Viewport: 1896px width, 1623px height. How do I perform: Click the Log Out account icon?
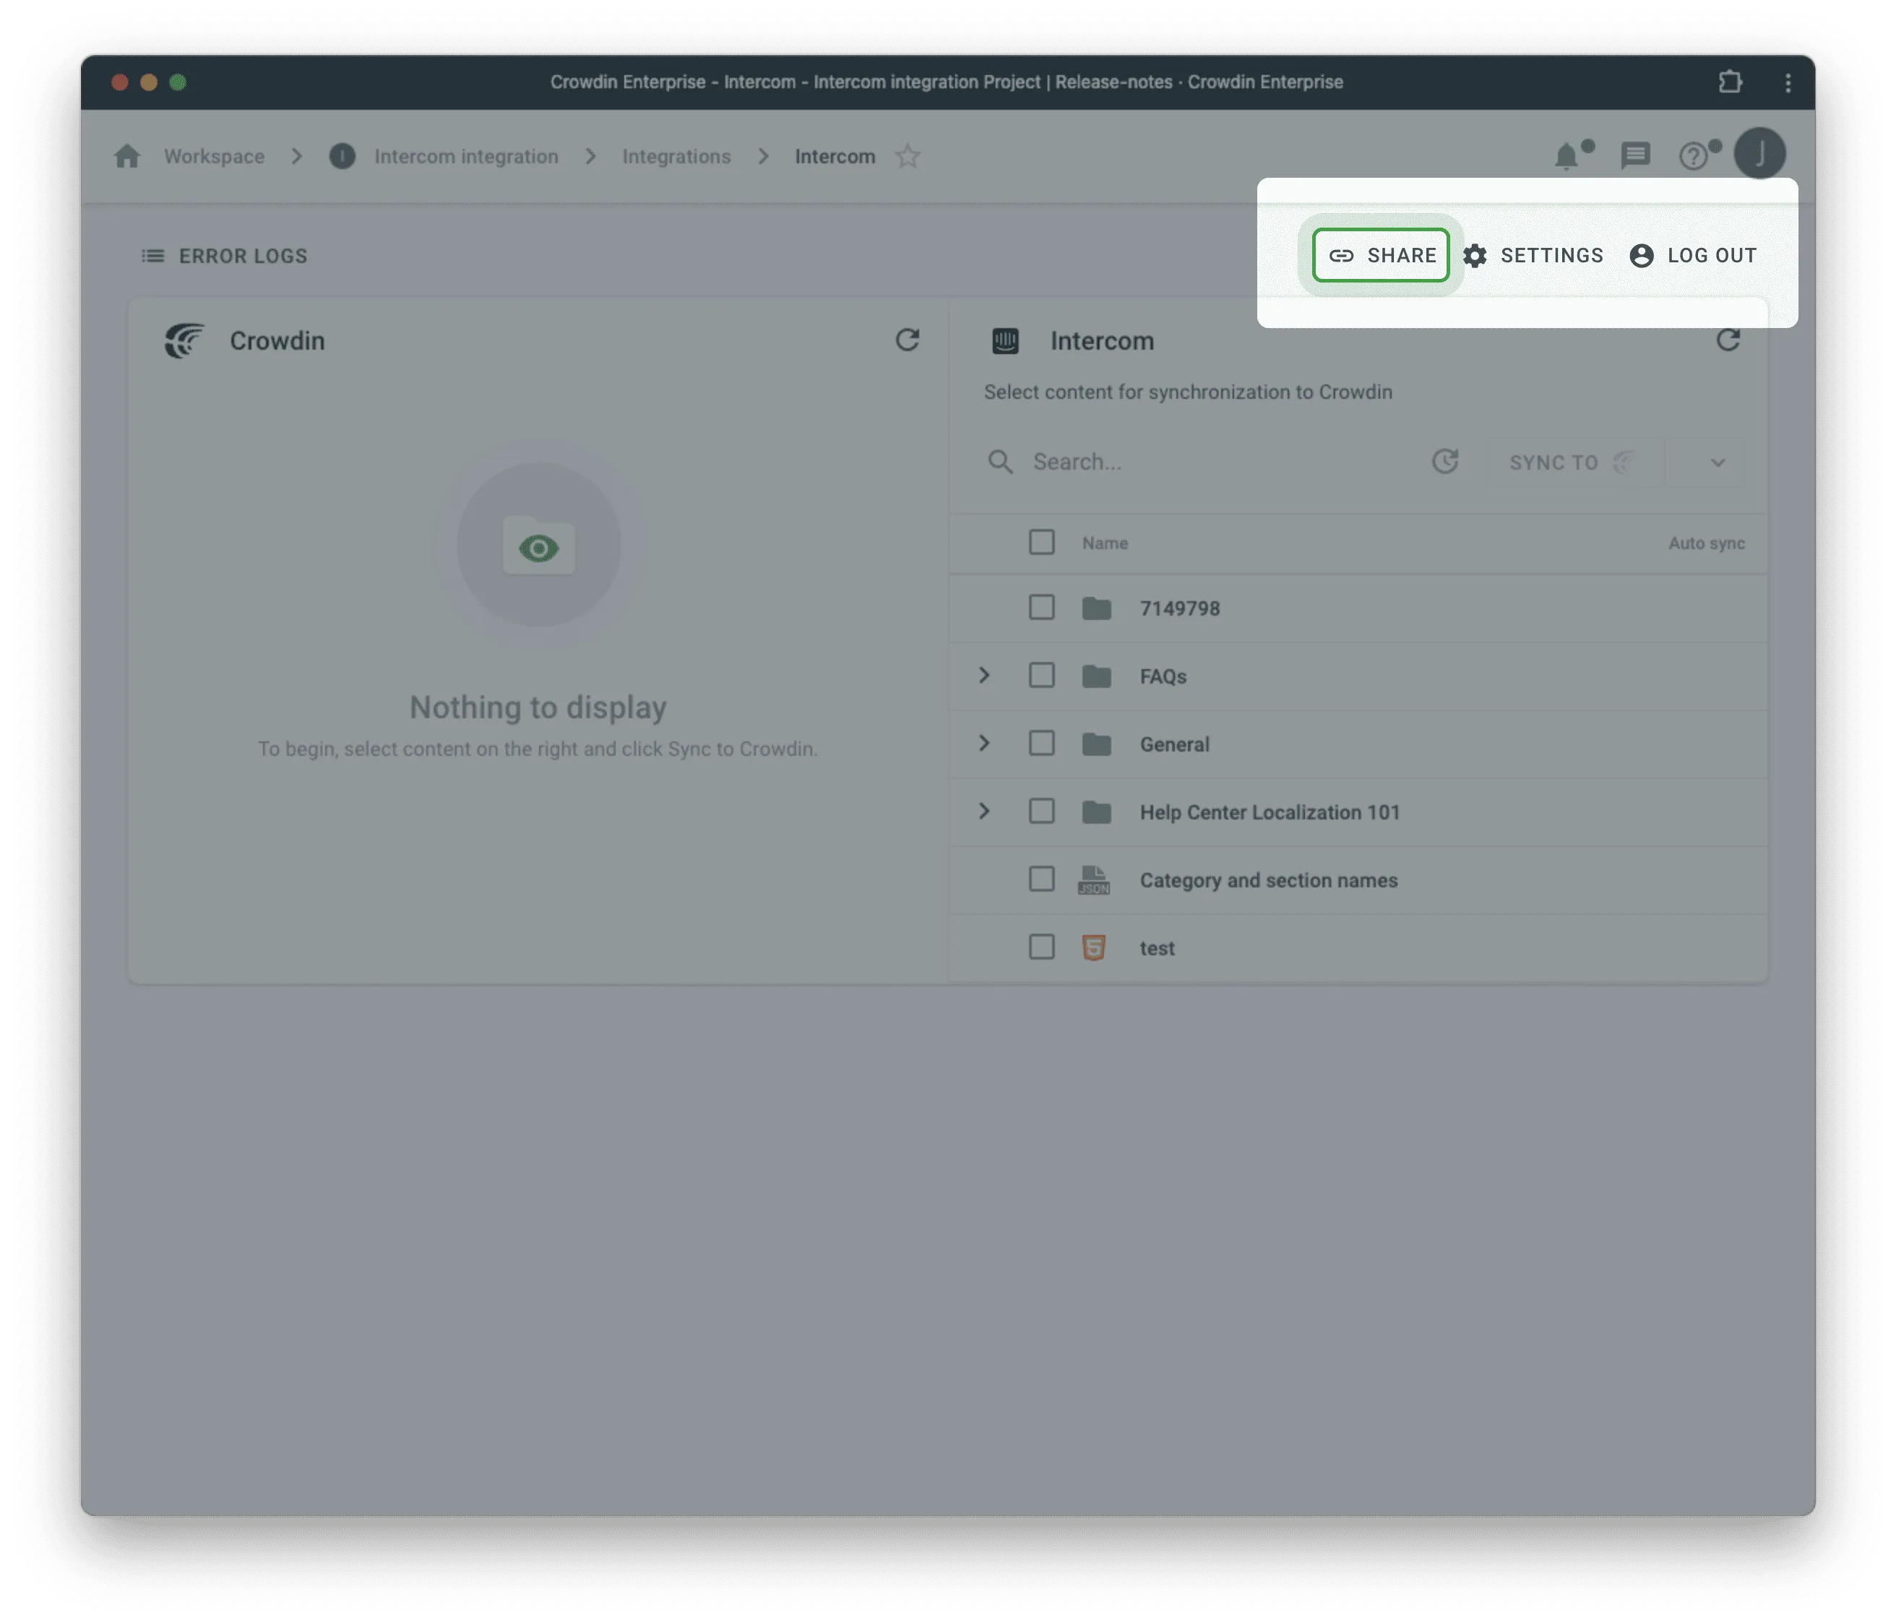pos(1641,256)
